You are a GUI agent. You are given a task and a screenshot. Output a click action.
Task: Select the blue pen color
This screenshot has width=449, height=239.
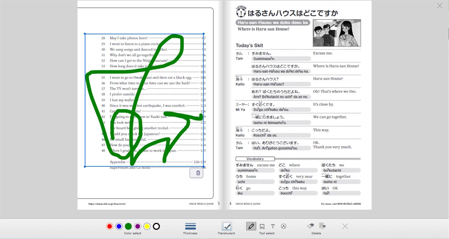point(119,226)
